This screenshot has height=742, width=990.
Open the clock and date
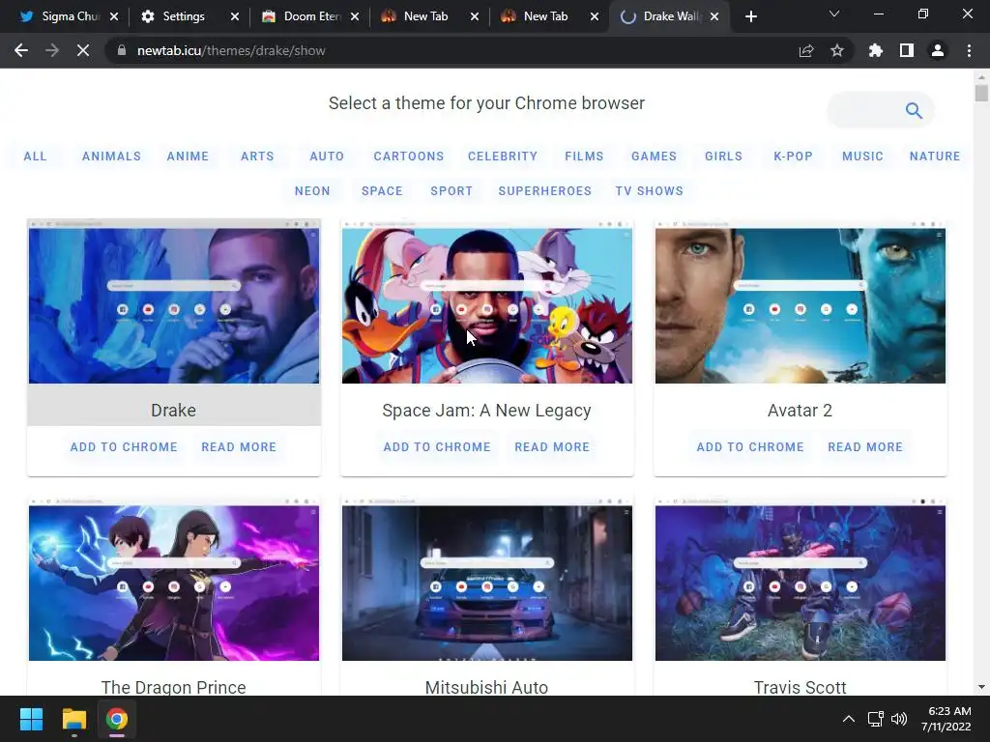(947, 719)
